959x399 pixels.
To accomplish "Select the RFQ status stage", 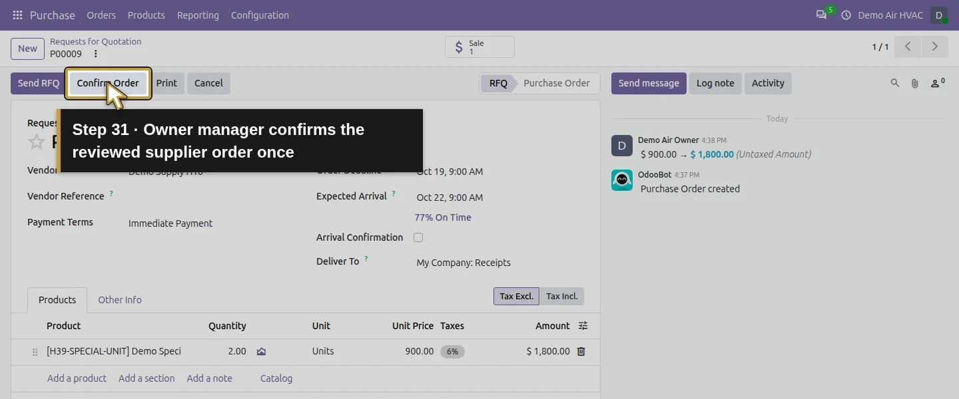I will tap(498, 83).
